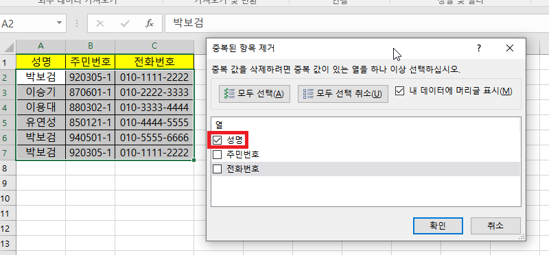The height and width of the screenshot is (255, 551).
Task: Click cell 이용대
Action: click(x=40, y=107)
